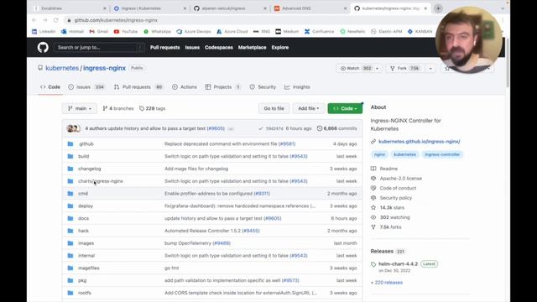Expand the commit message ellipsis
Viewport: 537px width, 302px height.
point(231,128)
